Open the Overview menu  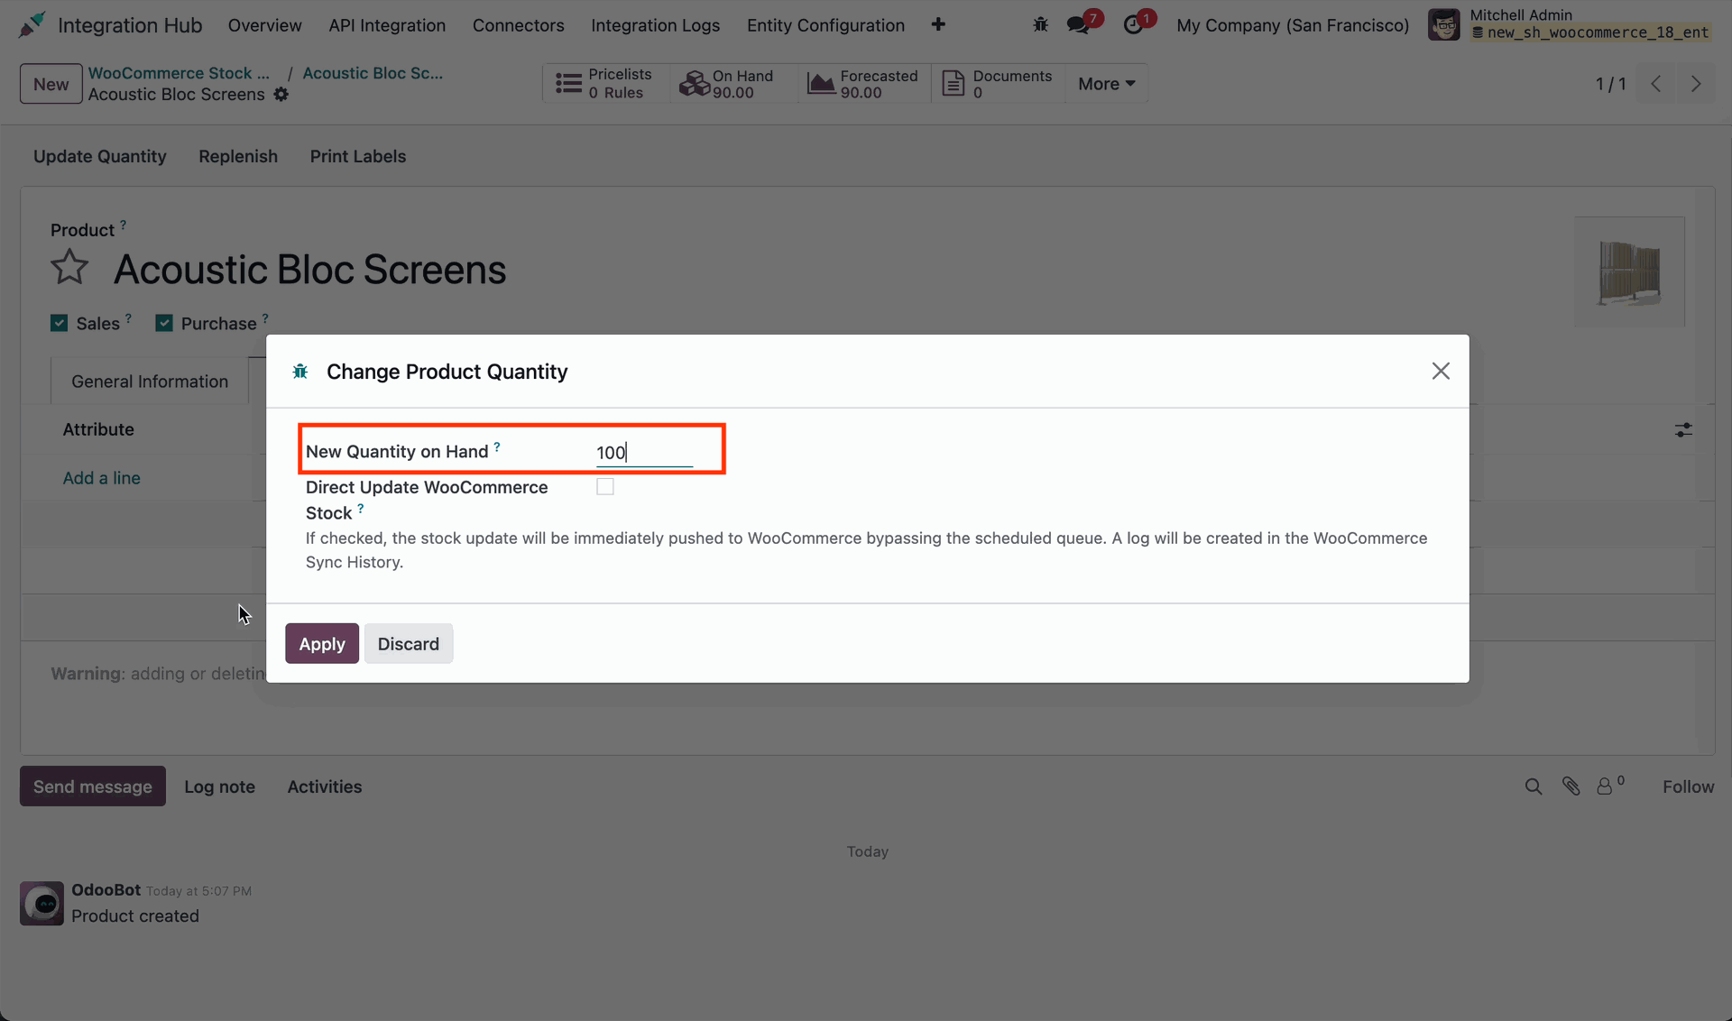pyautogui.click(x=264, y=25)
